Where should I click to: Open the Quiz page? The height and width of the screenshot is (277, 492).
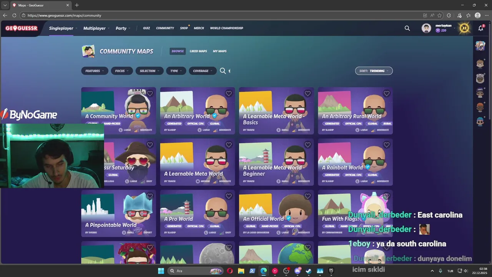click(x=146, y=28)
